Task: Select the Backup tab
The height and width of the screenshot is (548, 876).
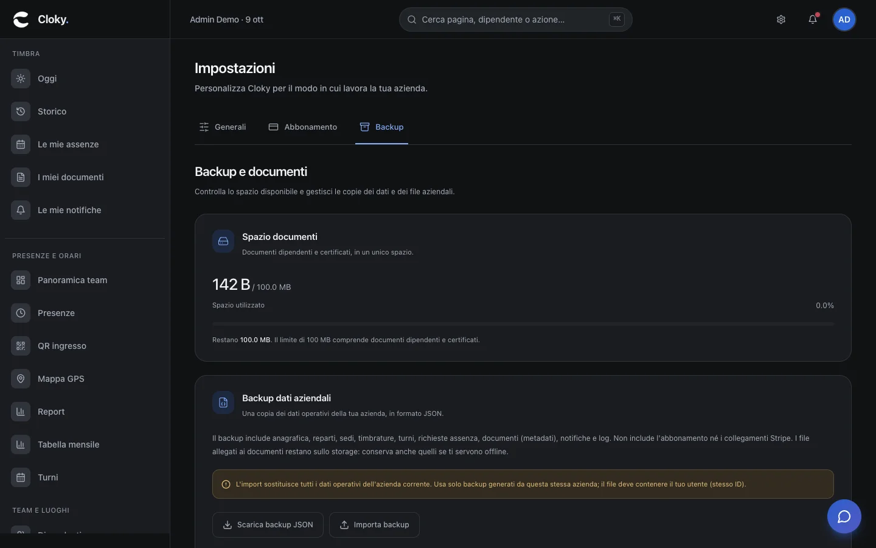Action: 381,127
